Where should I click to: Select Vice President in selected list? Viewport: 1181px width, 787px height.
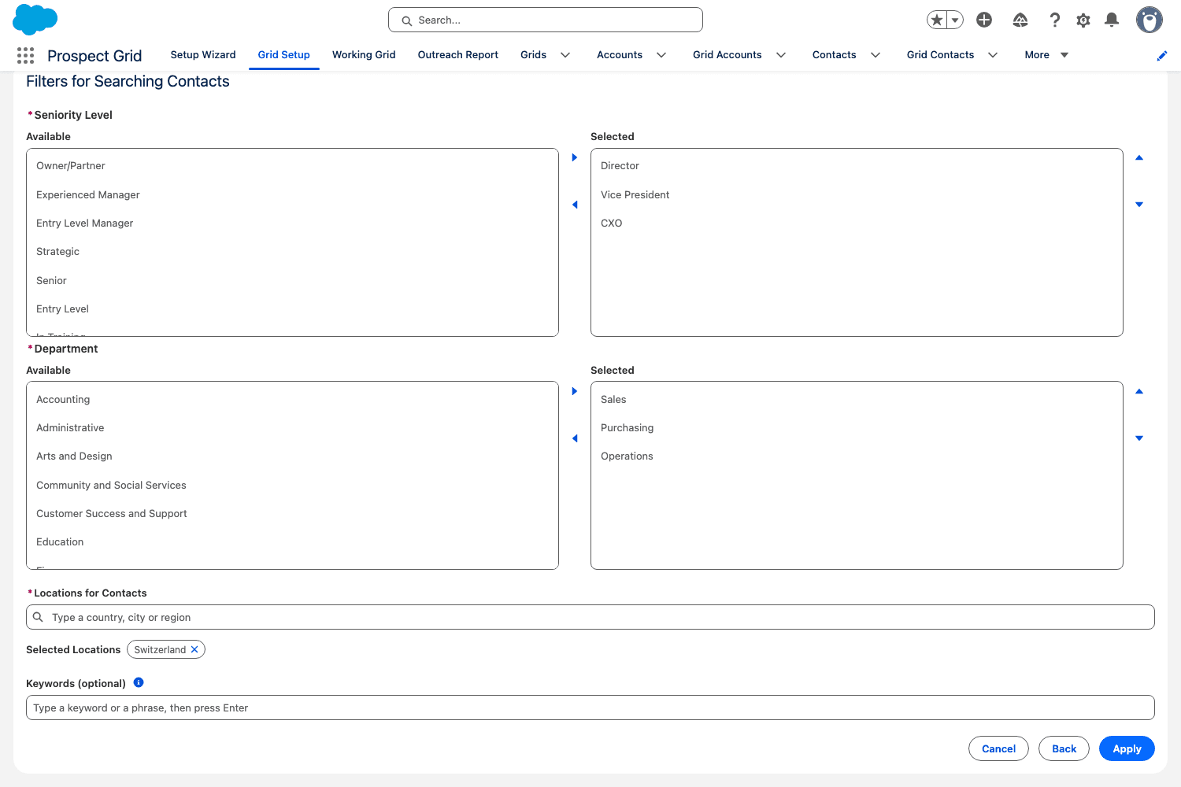tap(857, 194)
